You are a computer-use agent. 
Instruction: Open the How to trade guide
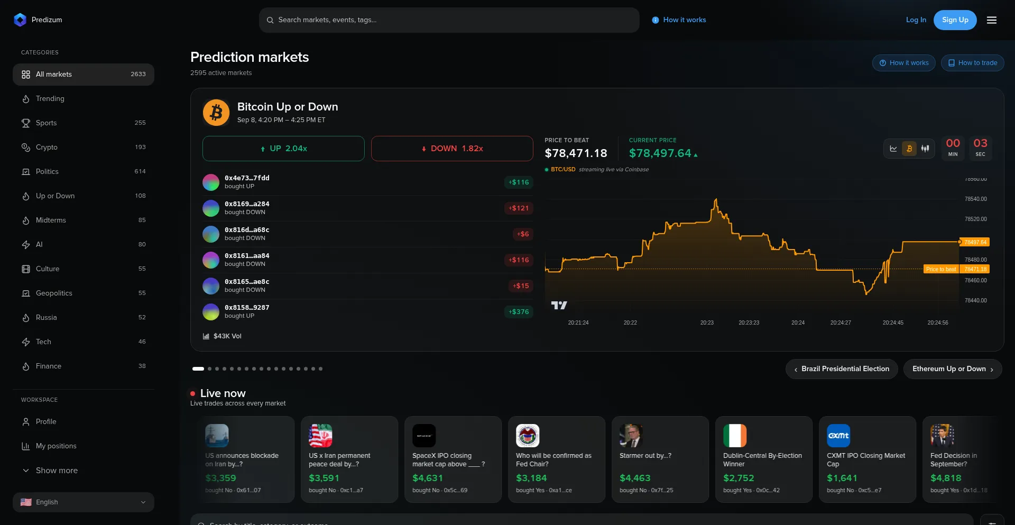coord(973,63)
